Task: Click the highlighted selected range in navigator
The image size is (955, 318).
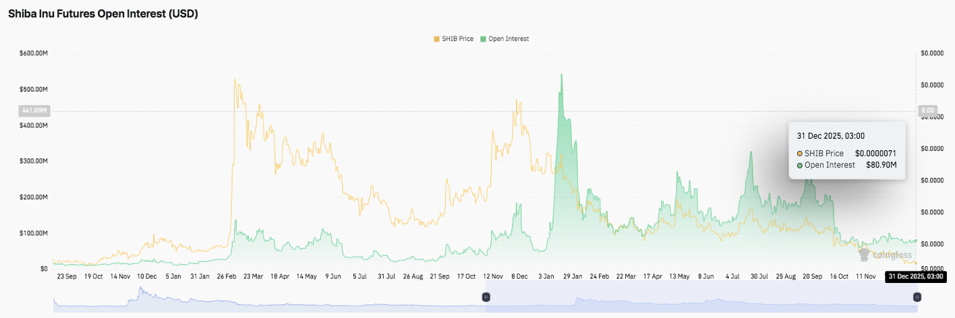Action: point(700,296)
